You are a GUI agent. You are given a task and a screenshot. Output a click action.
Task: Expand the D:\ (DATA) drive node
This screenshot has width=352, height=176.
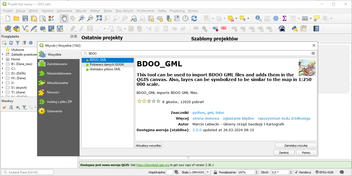3,73
